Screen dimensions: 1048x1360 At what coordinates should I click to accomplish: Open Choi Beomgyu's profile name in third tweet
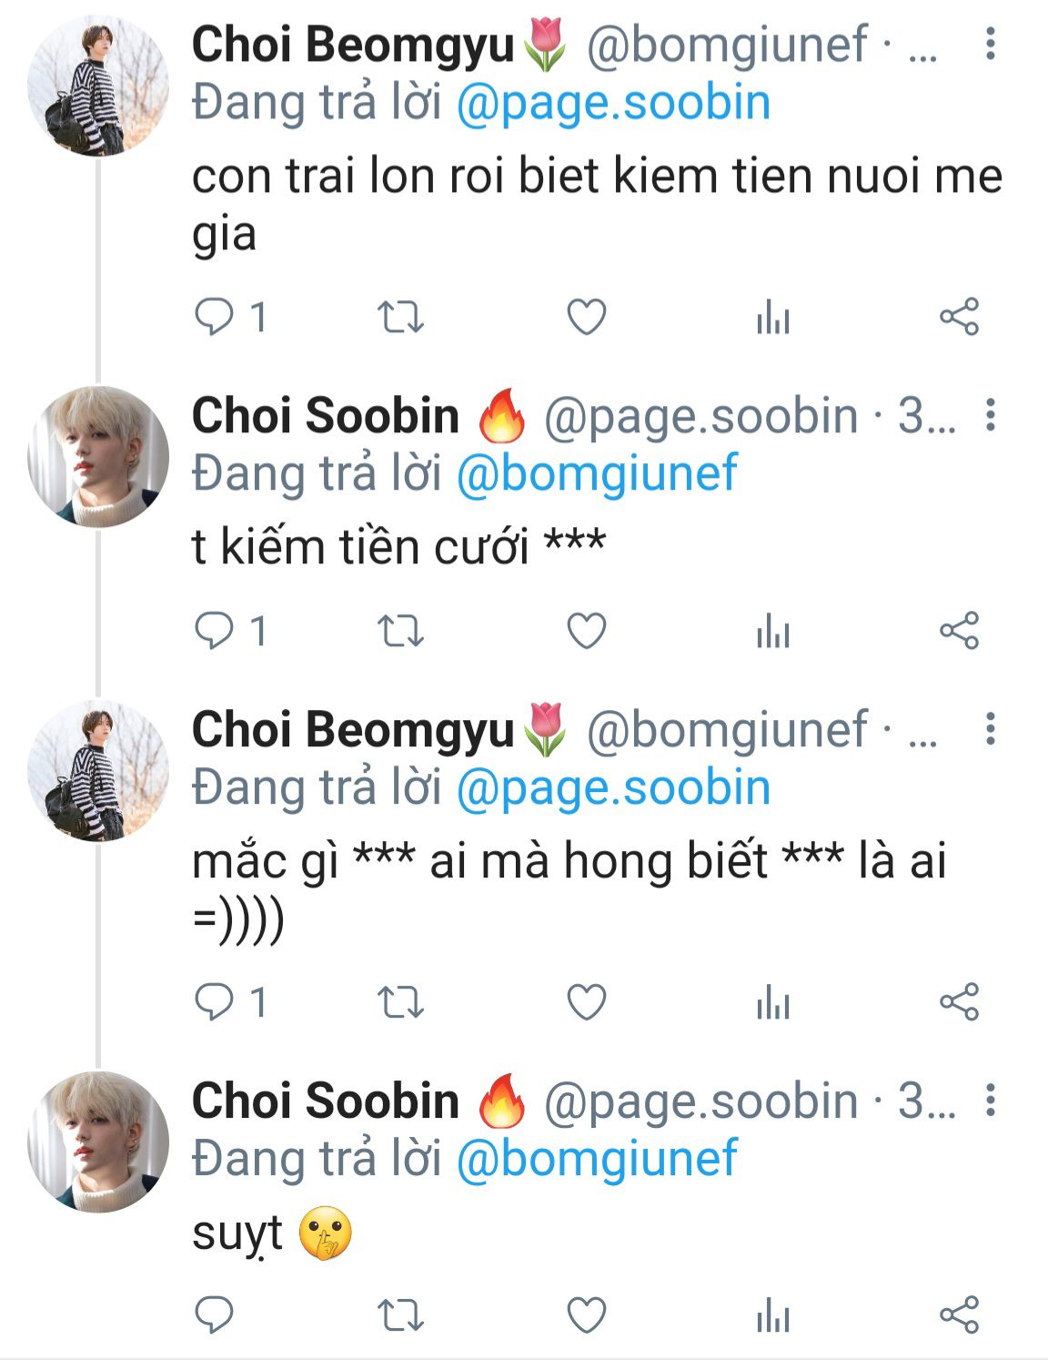353,730
